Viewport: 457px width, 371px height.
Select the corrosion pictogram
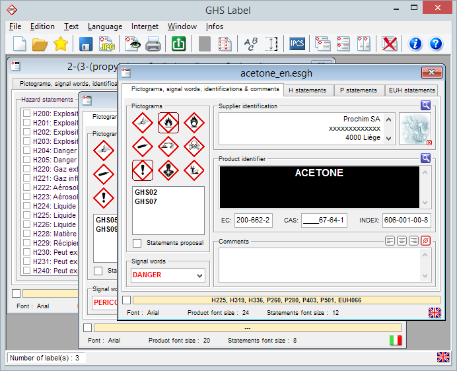pos(168,147)
